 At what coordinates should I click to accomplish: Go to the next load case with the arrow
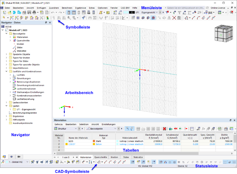coord(163,12)
